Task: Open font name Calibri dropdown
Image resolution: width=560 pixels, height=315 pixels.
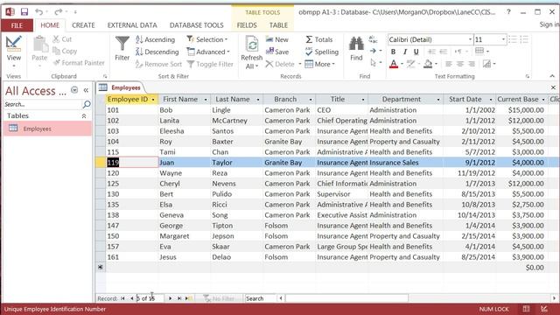Action: coord(470,39)
